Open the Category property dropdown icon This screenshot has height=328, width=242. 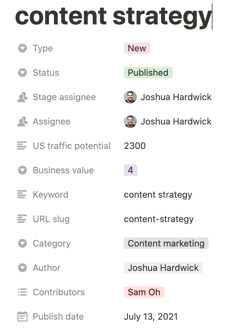[x=22, y=244]
